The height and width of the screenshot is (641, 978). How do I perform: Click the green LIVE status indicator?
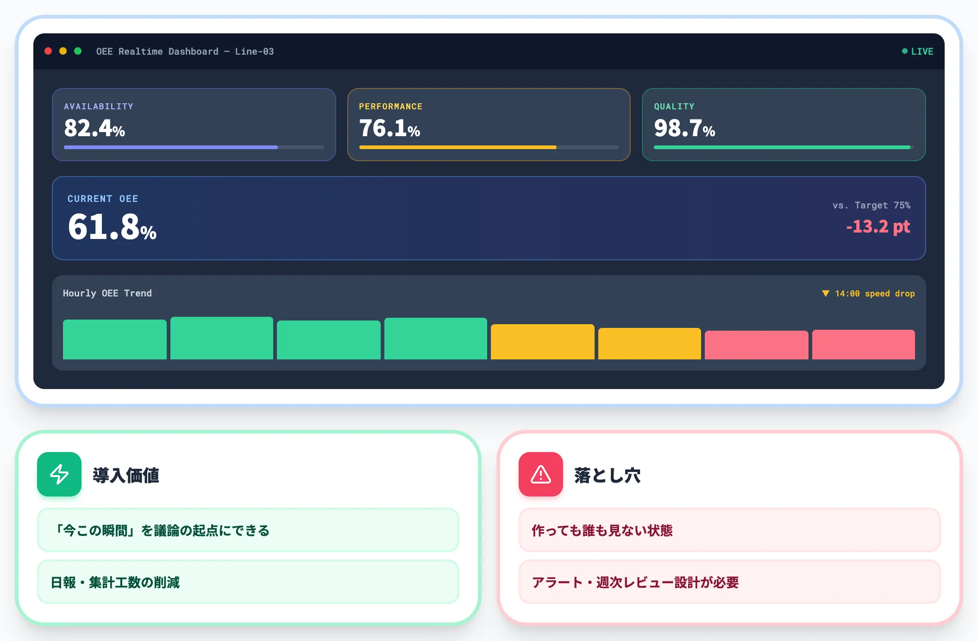pyautogui.click(x=917, y=51)
